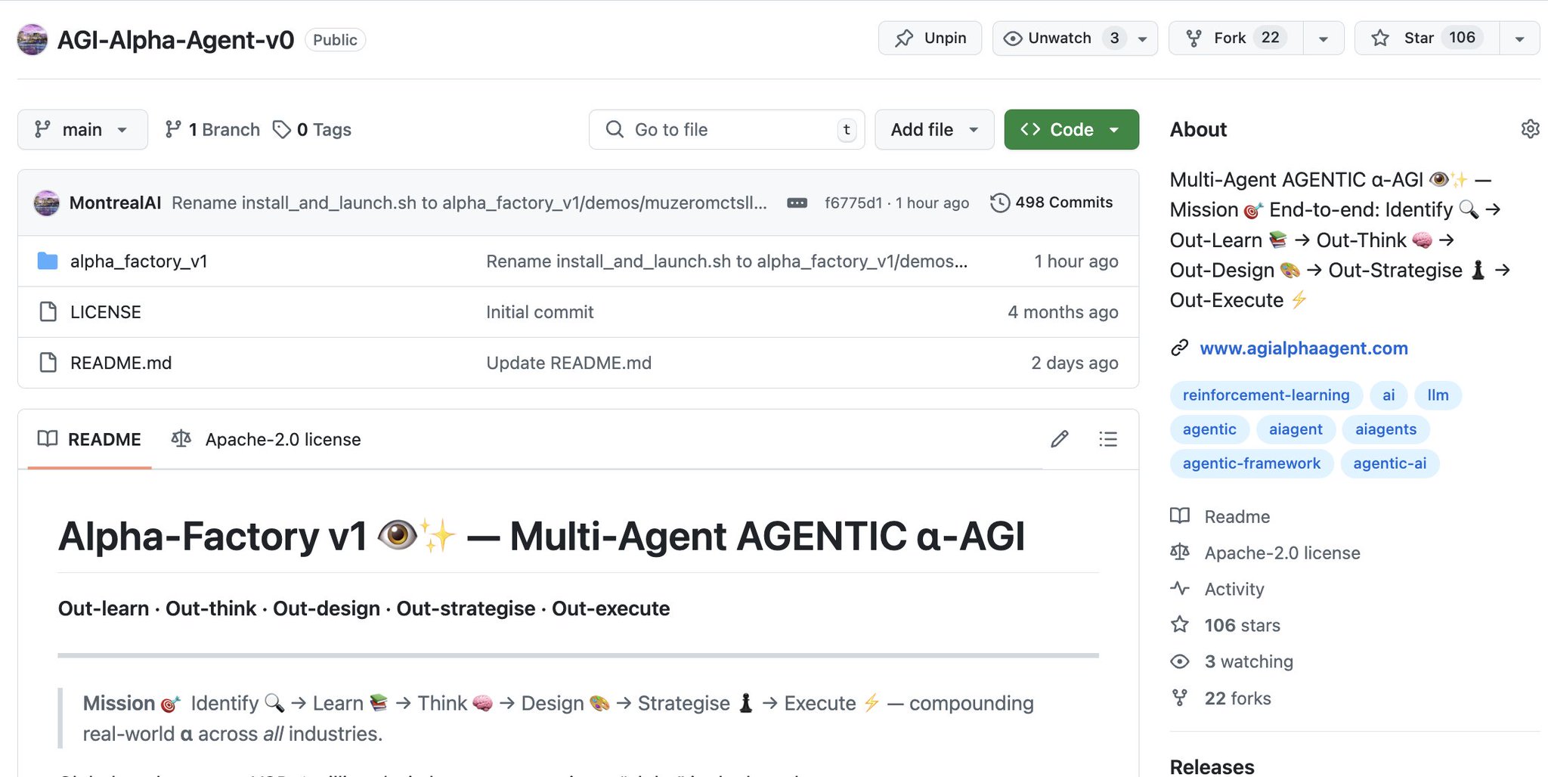Image resolution: width=1548 pixels, height=777 pixels.
Task: Select the aiagent topic tag
Action: pos(1296,429)
